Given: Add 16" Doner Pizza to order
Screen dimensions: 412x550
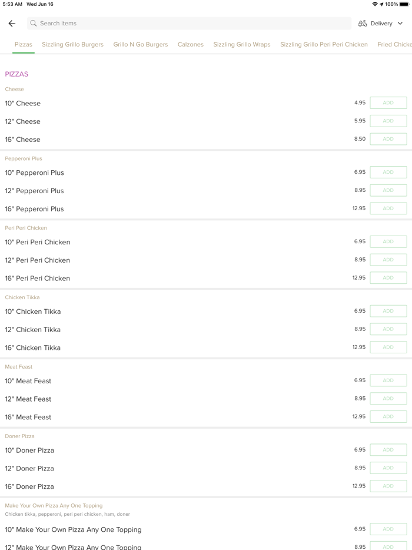Looking at the screenshot, I should point(388,486).
